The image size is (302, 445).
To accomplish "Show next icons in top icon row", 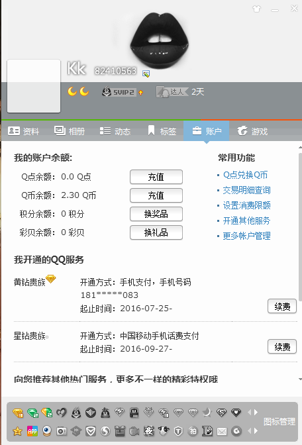I will pos(256,412).
